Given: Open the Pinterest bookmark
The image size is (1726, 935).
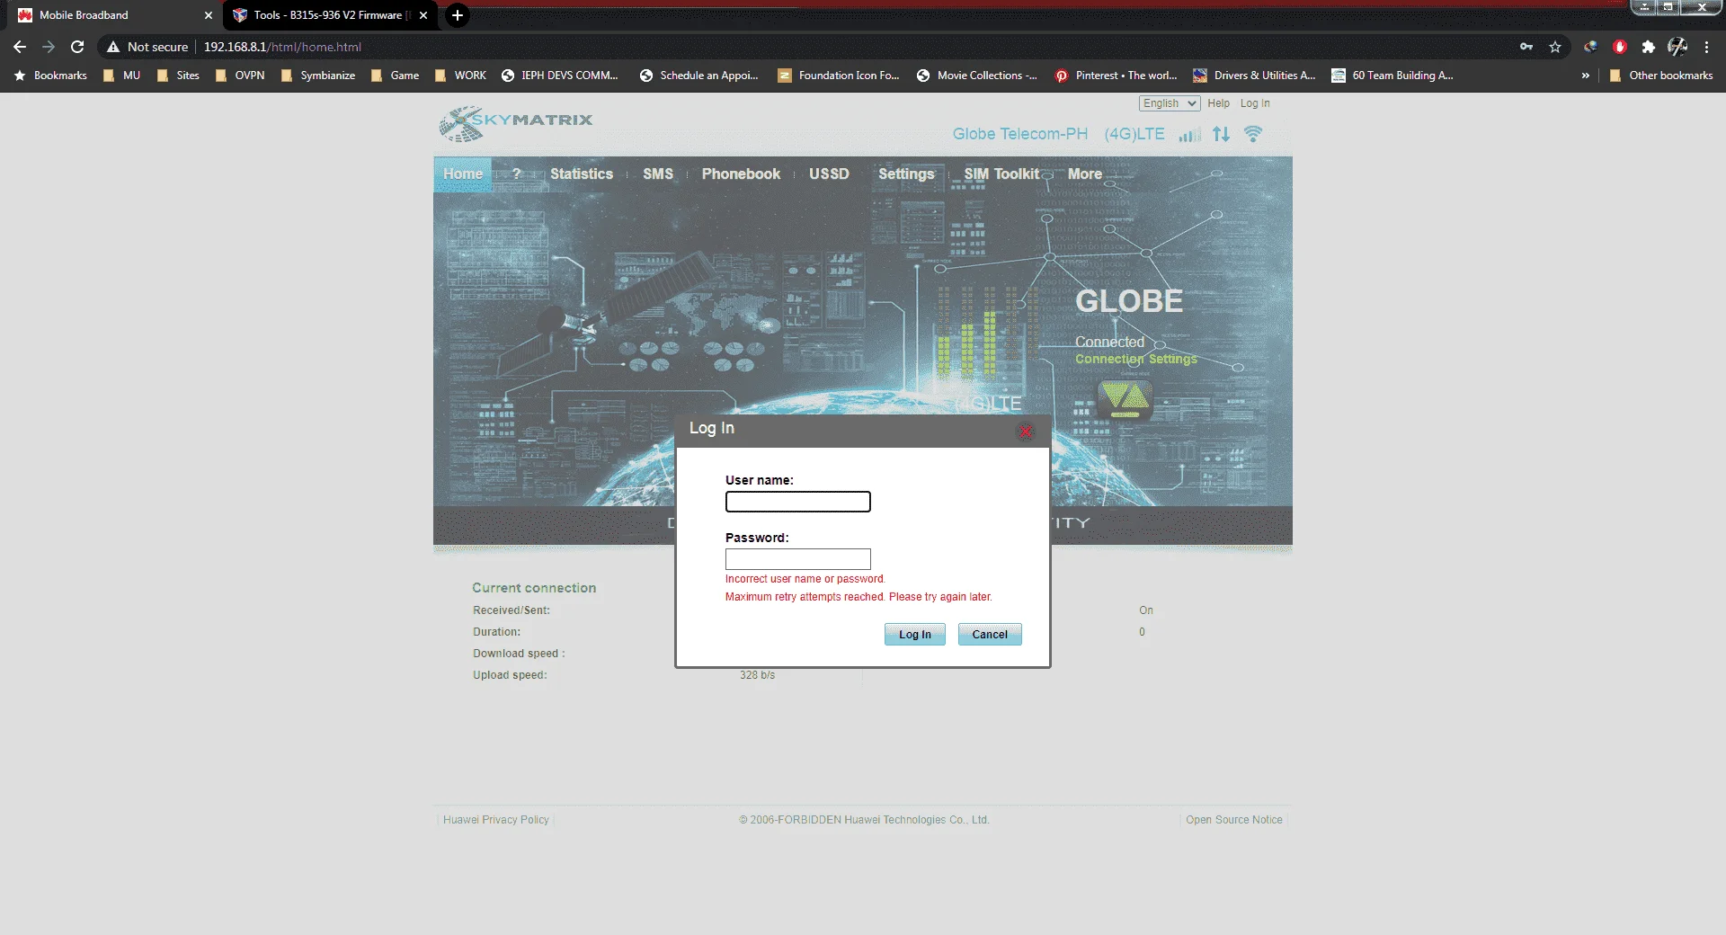Looking at the screenshot, I should [1116, 76].
